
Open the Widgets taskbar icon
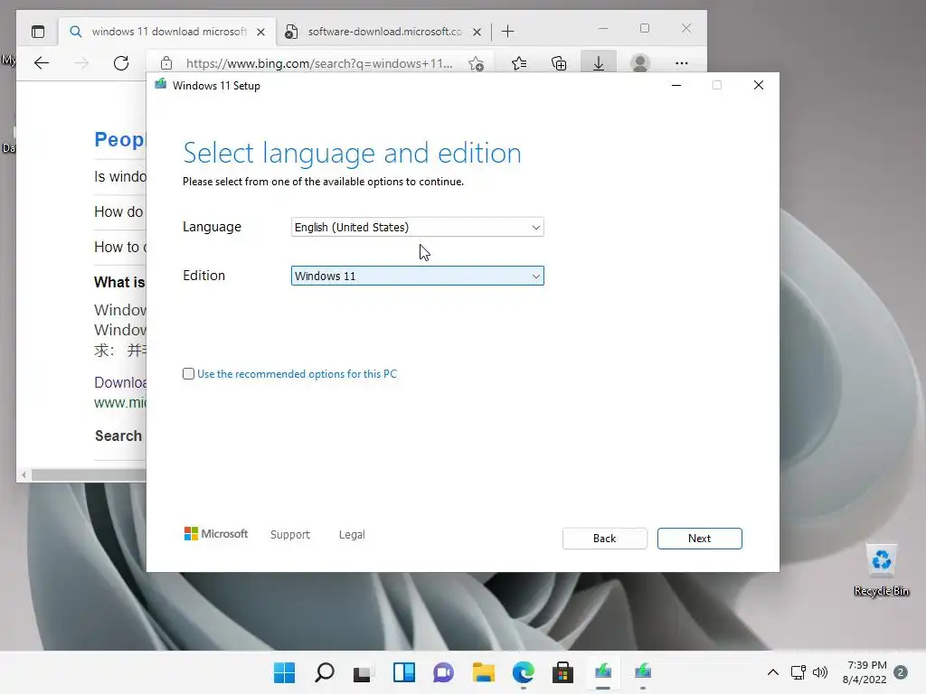pos(404,672)
